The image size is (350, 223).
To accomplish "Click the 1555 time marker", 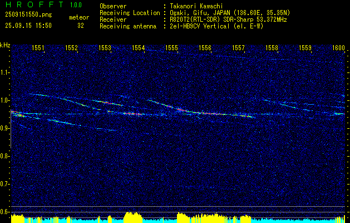I will click(x=171, y=47).
